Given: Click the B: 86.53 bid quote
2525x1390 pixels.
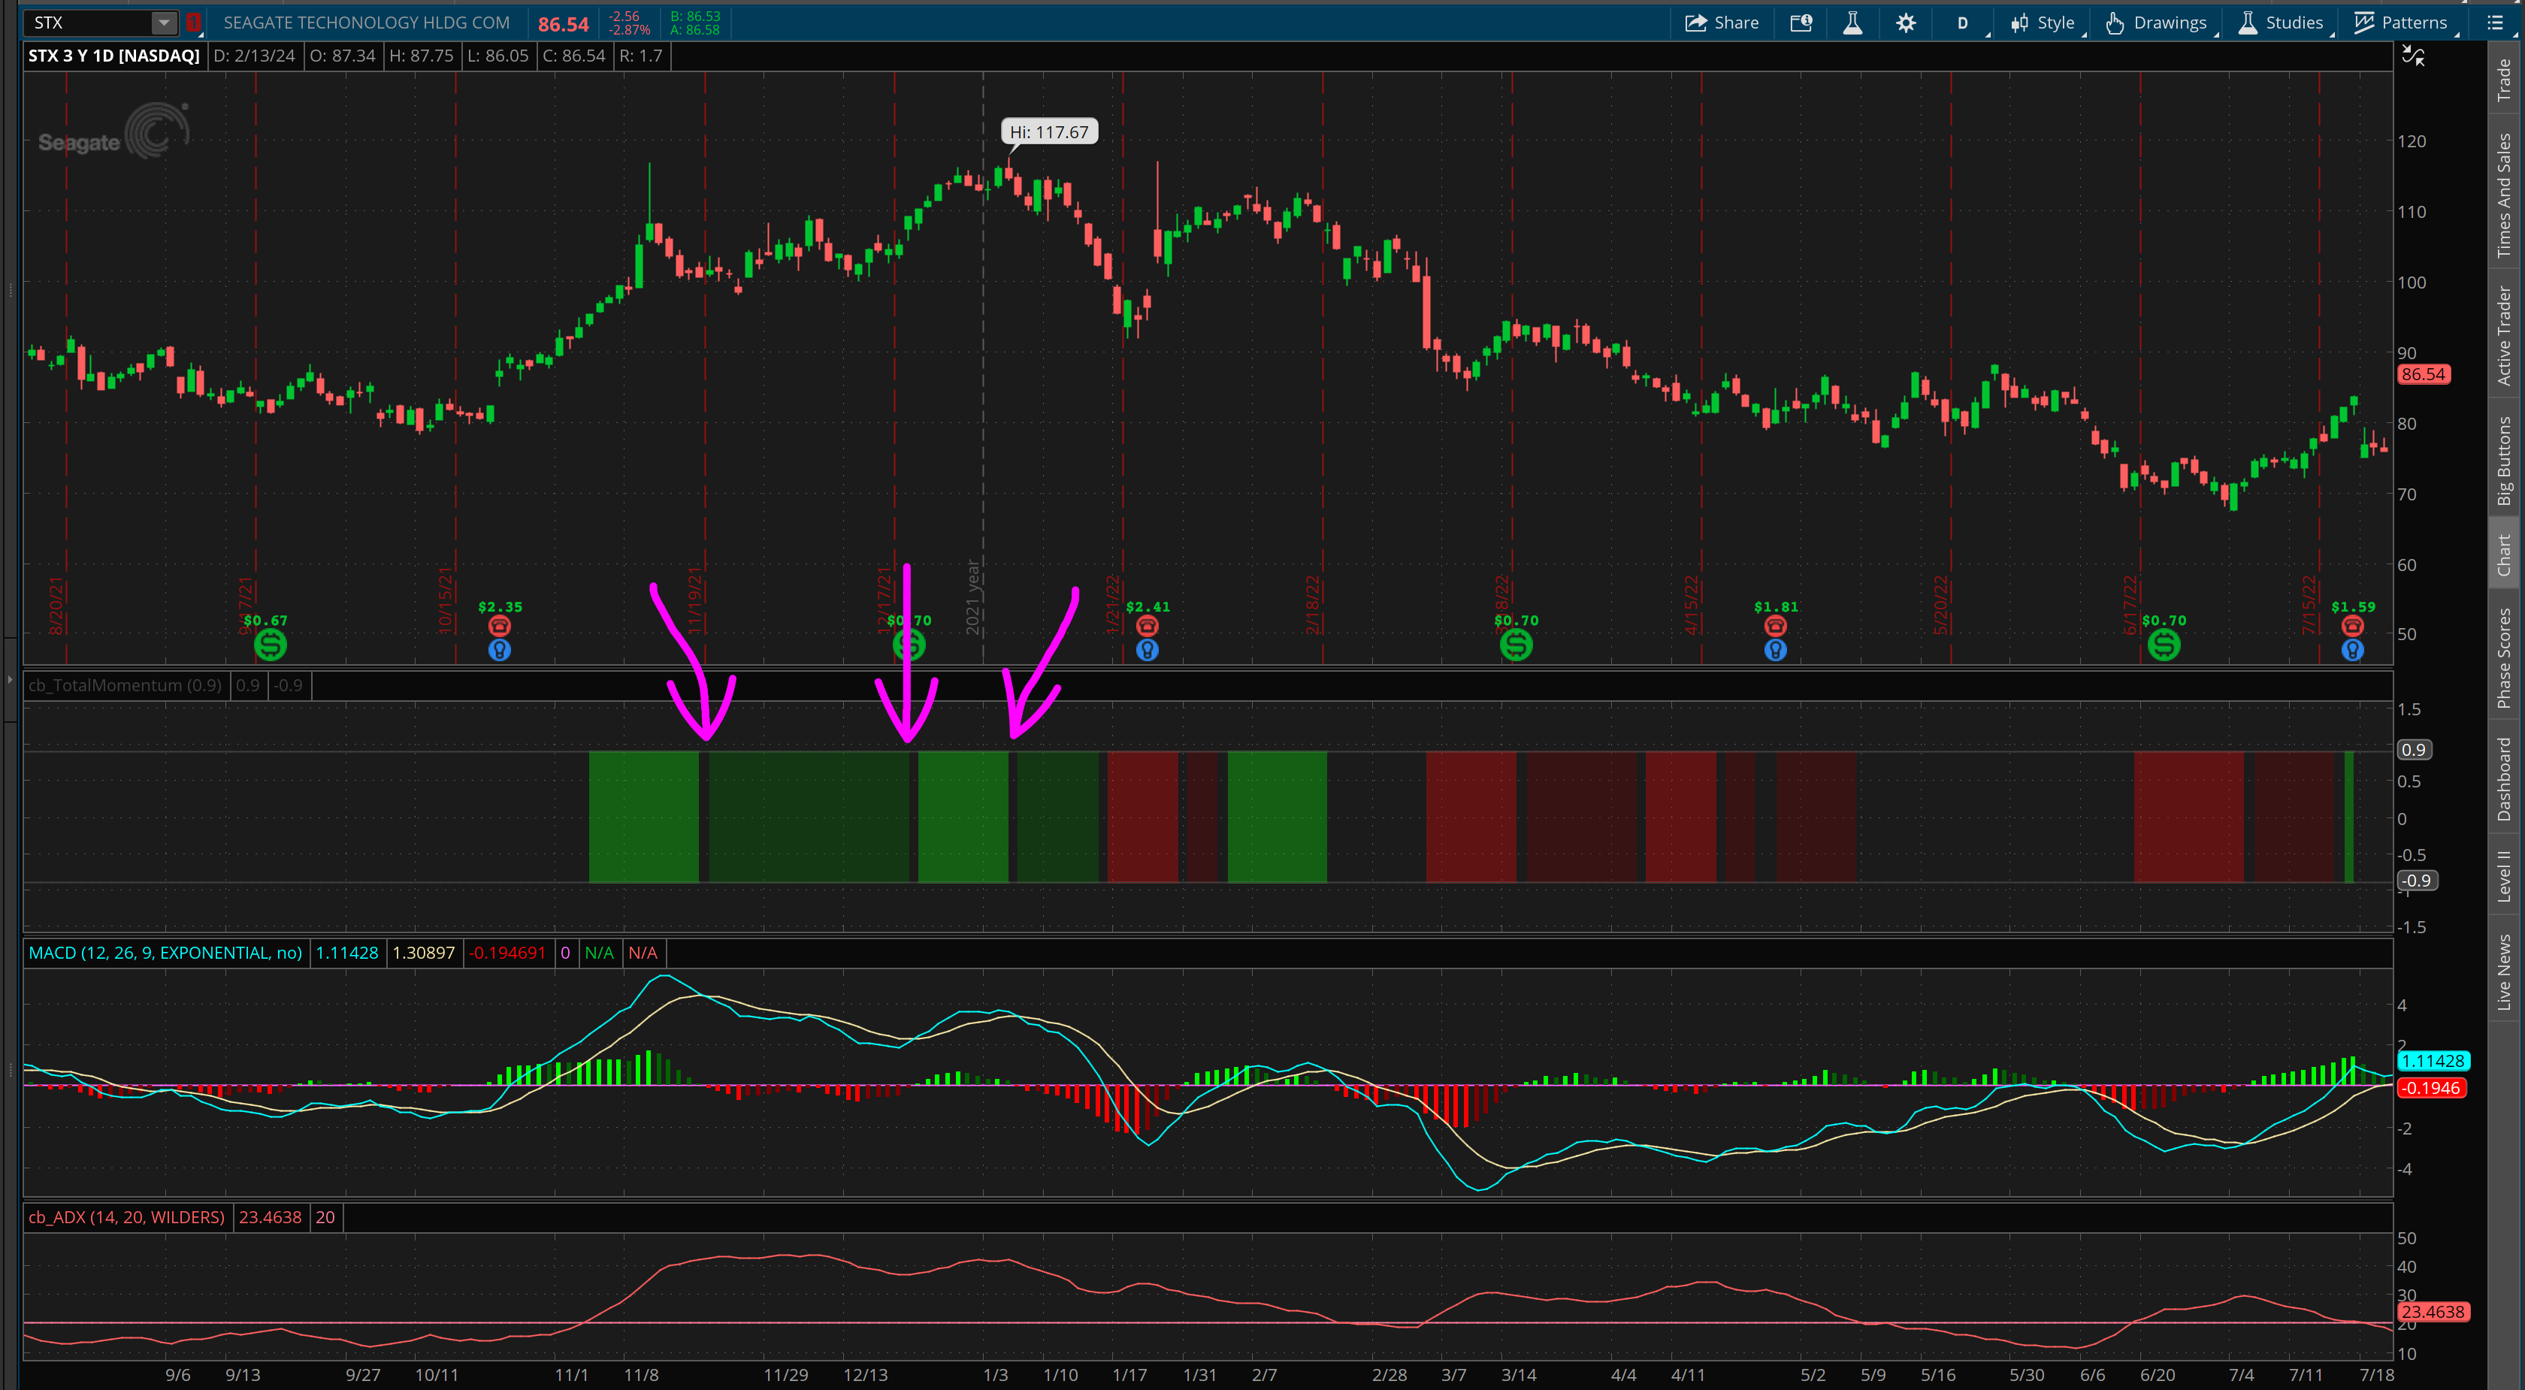Looking at the screenshot, I should click(x=695, y=16).
